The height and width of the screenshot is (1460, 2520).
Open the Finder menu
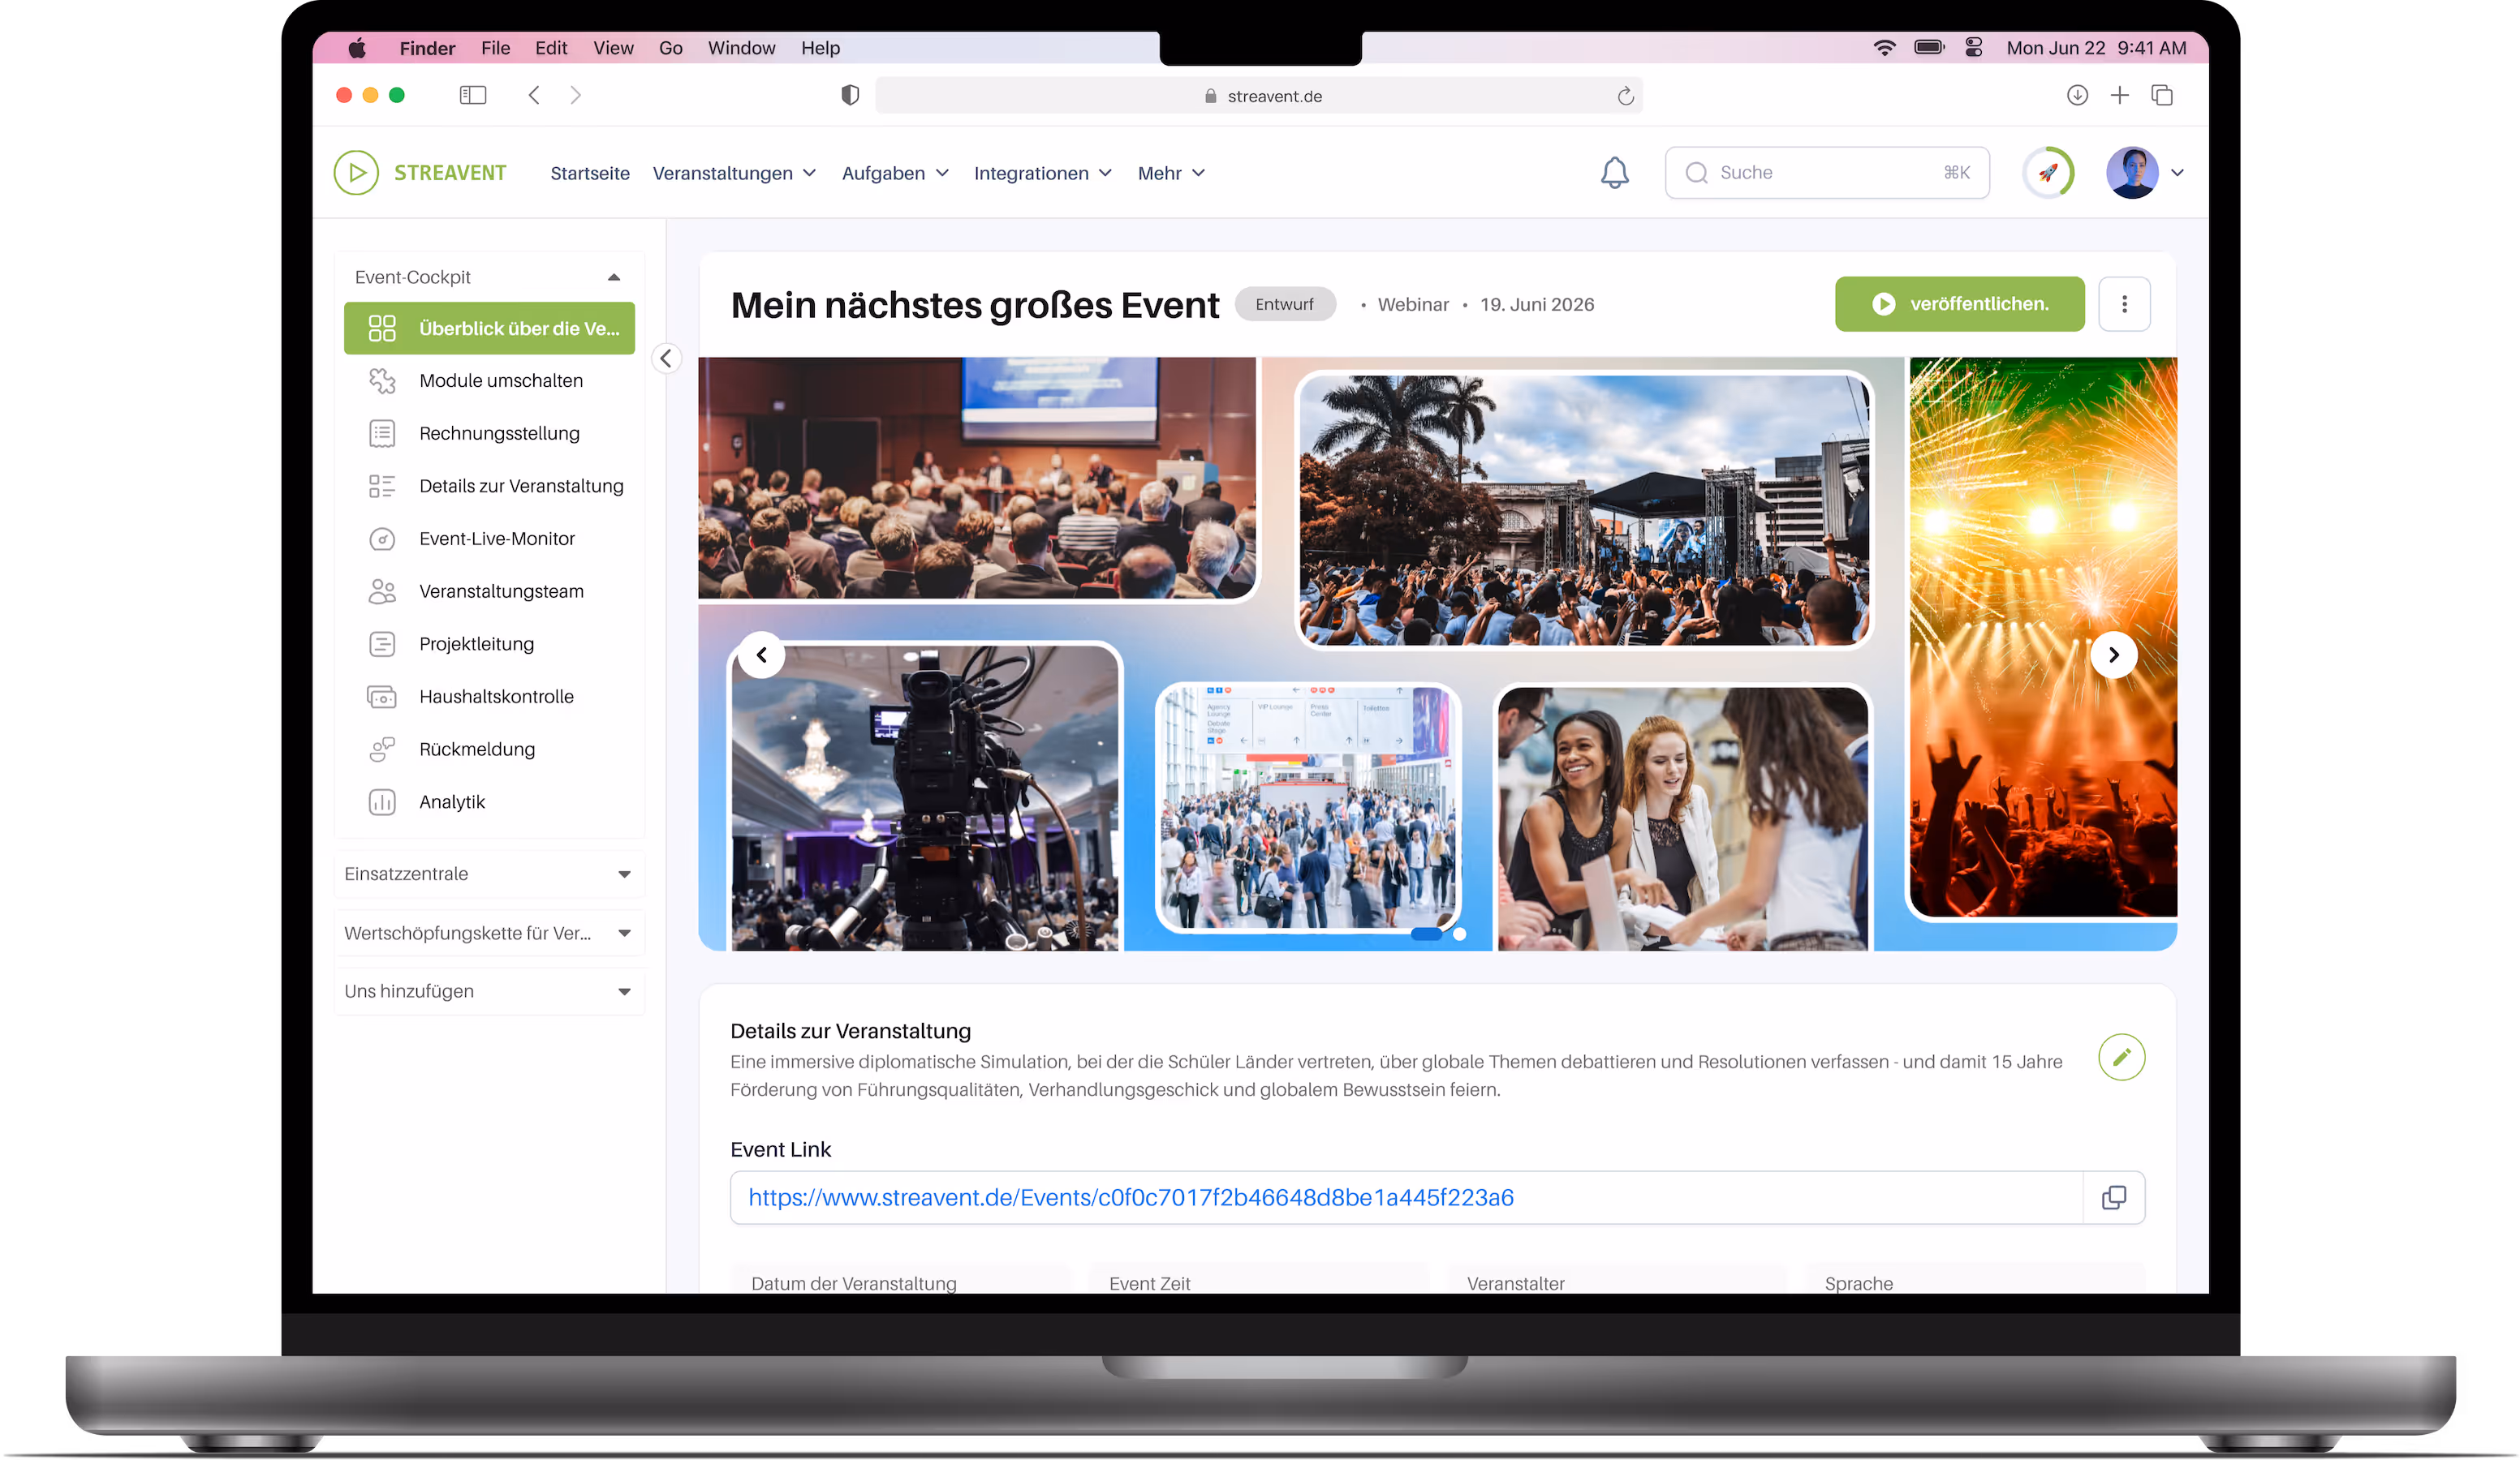[427, 48]
